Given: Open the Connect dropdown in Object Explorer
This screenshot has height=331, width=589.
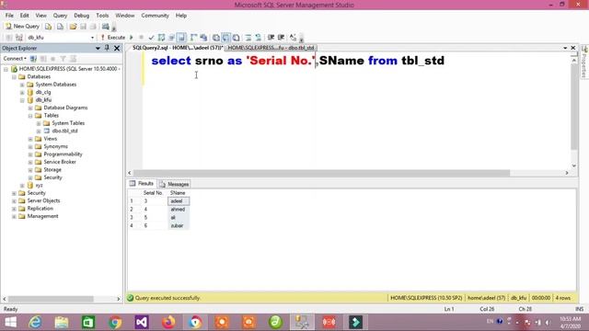Looking at the screenshot, I should [x=15, y=59].
